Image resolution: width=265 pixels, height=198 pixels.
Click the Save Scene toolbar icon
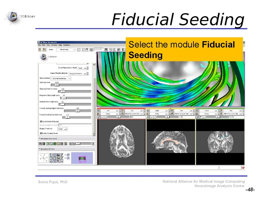pyautogui.click(x=44, y=49)
